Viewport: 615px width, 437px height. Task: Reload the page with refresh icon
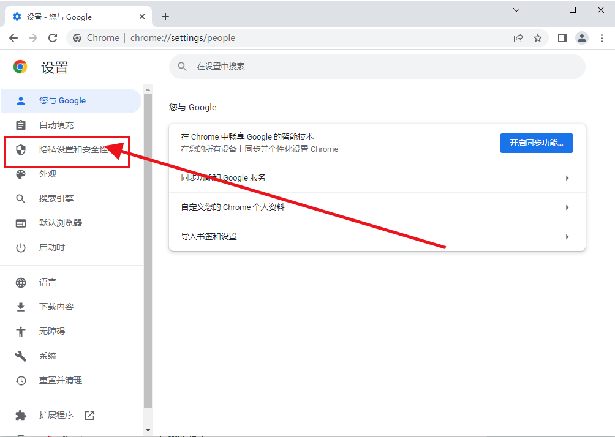click(x=53, y=38)
